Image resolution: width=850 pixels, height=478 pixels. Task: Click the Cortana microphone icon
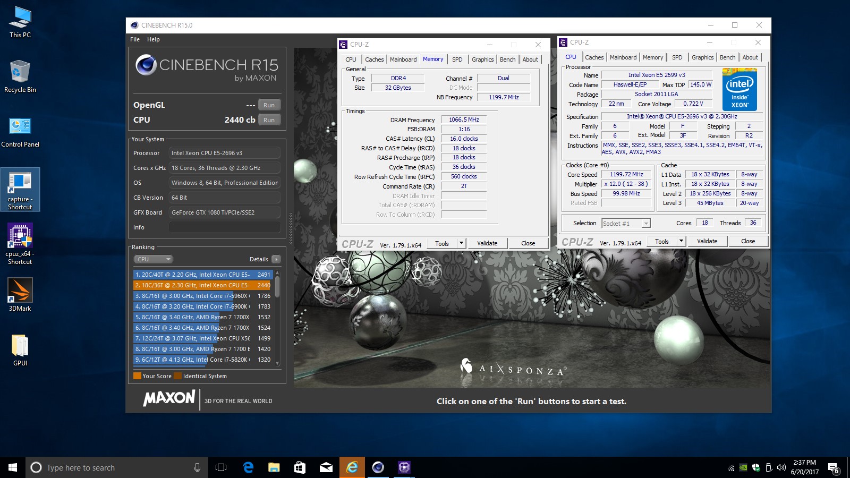coord(198,467)
